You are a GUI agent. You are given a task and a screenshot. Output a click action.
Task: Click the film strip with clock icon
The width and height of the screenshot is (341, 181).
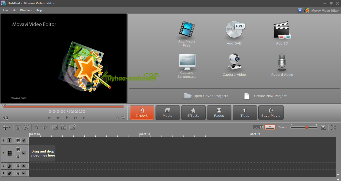[73, 127]
